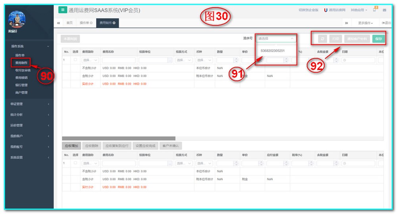Screen dimensions: 397x214
Task: Open the 更多操作 dropdown menu
Action: tap(365, 23)
